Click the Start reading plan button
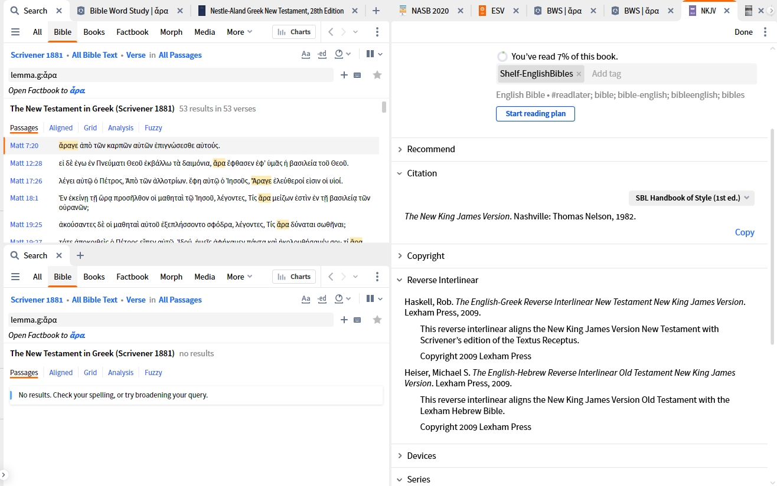Viewport: 777px width, 486px height. 536,114
